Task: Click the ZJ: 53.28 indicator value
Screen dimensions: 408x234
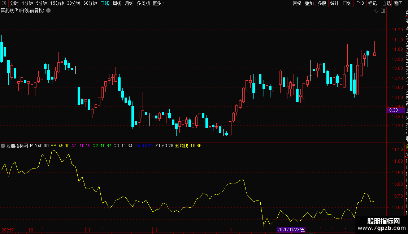Action: (x=164, y=146)
